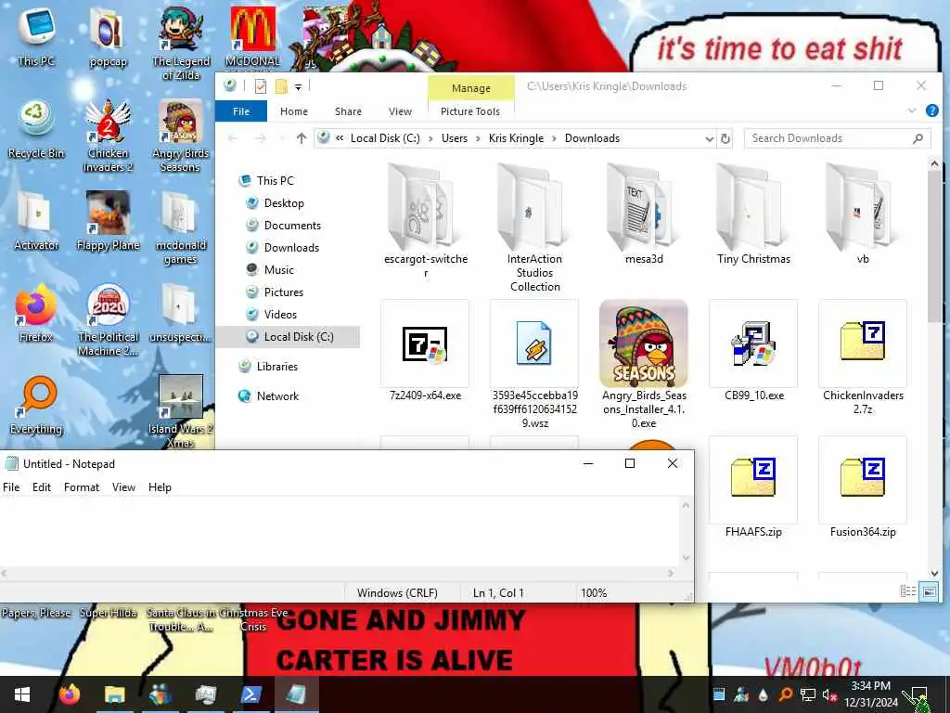Open Notepad's Format menu
The width and height of the screenshot is (950, 713).
coord(82,487)
